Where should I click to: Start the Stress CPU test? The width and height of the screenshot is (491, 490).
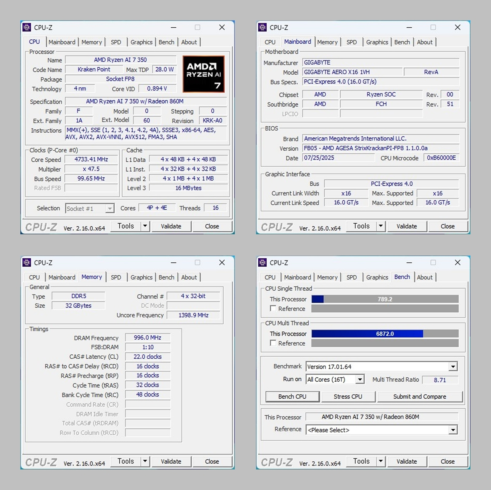(x=348, y=396)
